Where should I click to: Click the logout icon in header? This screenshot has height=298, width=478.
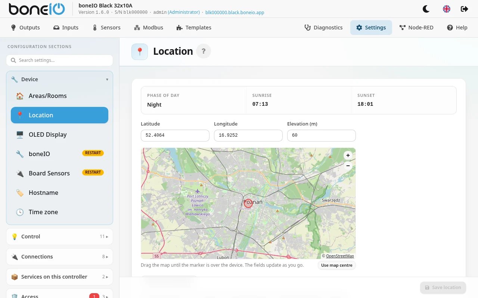tap(465, 9)
